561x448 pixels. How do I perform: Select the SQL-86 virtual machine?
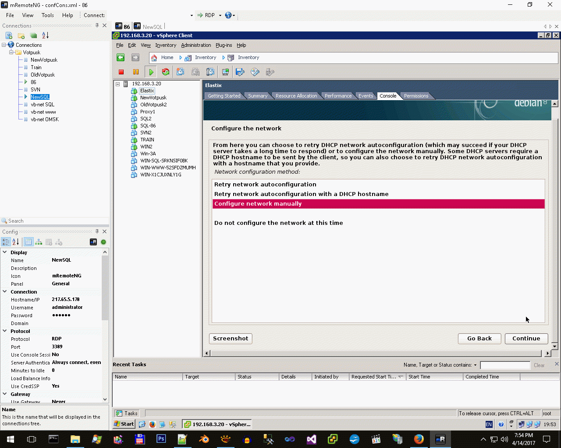click(x=148, y=126)
